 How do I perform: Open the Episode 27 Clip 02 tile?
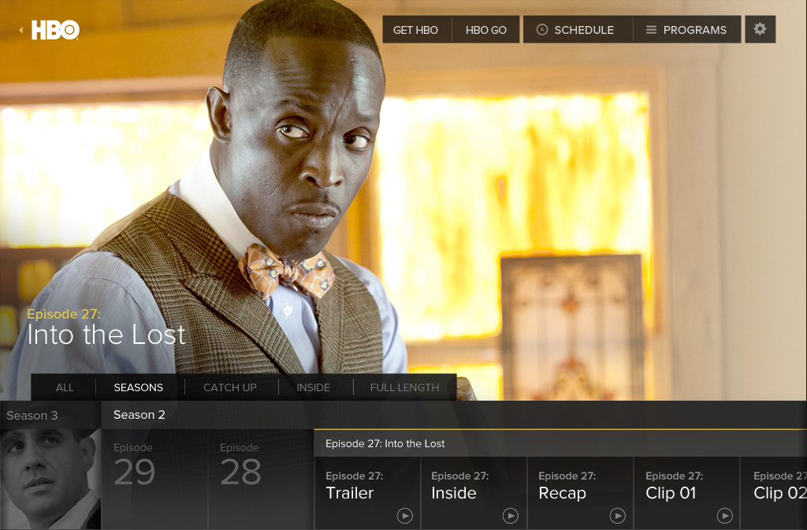pyautogui.click(x=774, y=494)
